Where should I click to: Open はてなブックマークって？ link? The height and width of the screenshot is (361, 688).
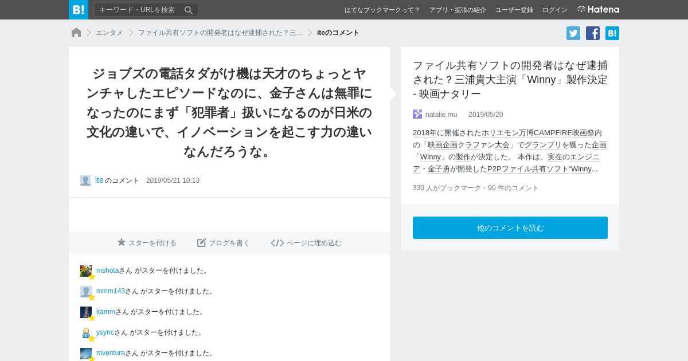(382, 10)
